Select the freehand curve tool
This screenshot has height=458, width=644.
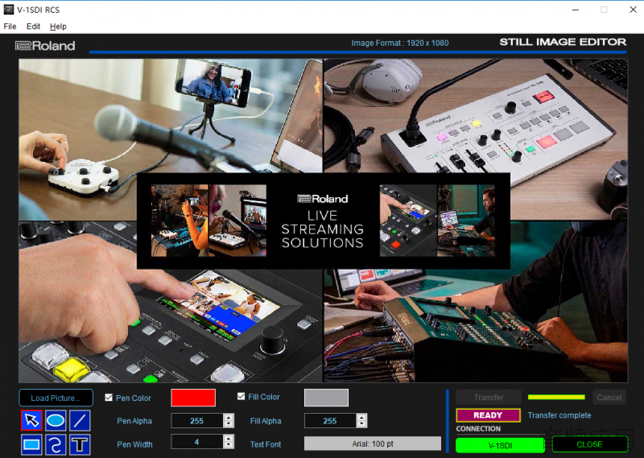[x=56, y=444]
